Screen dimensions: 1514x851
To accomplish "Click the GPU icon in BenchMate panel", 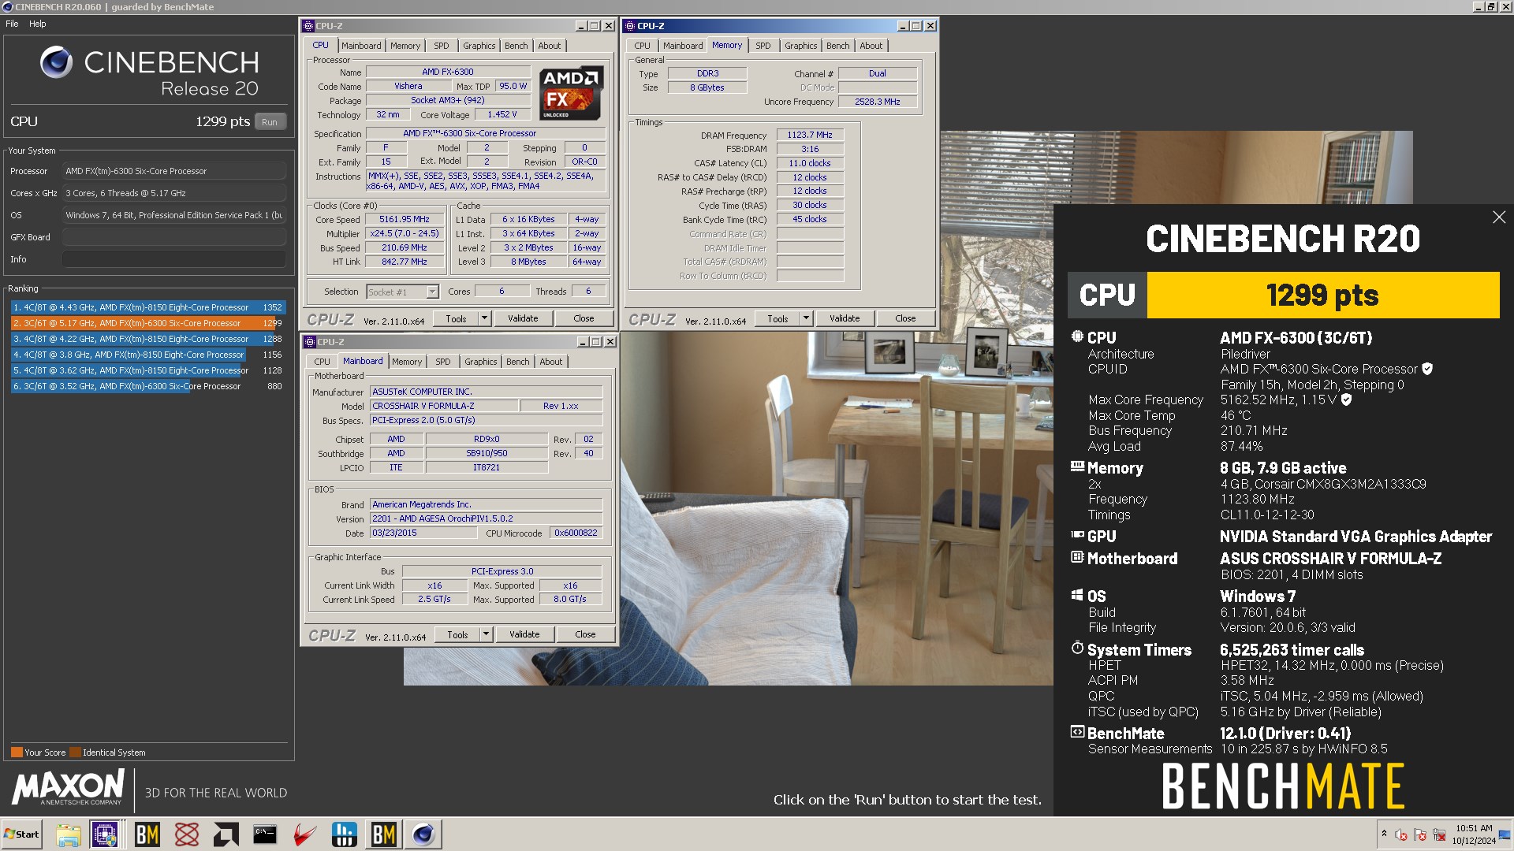I will [1077, 535].
